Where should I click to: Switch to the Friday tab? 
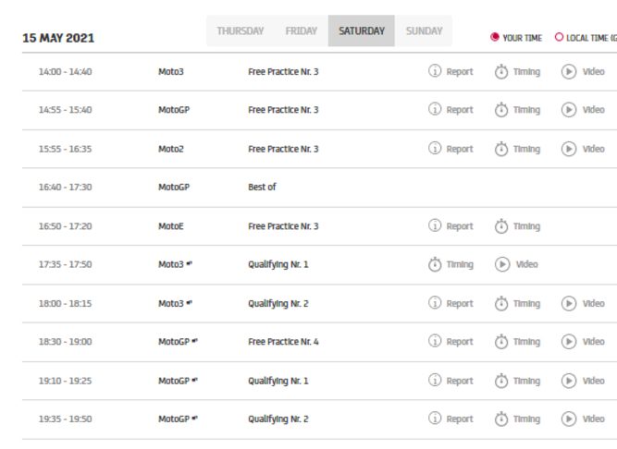pos(301,31)
